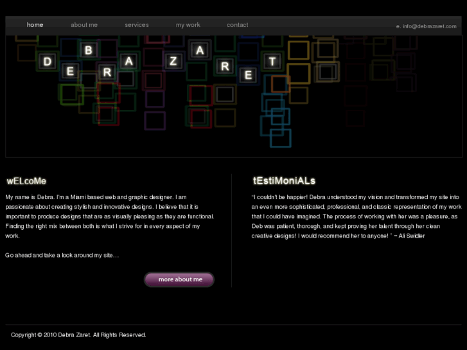Click the E tile in the ZARET word
Image resolution: width=467 pixels, height=350 pixels.
[249, 75]
